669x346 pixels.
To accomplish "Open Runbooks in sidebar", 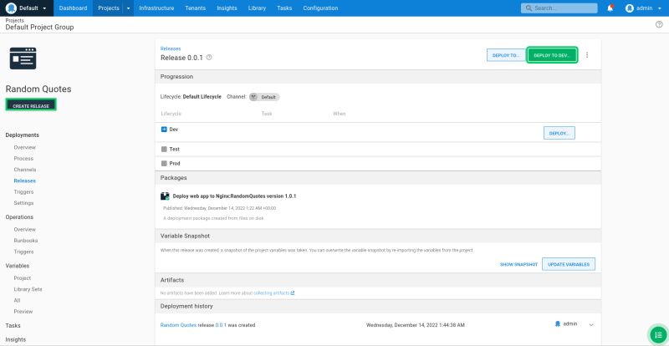I will coord(26,241).
